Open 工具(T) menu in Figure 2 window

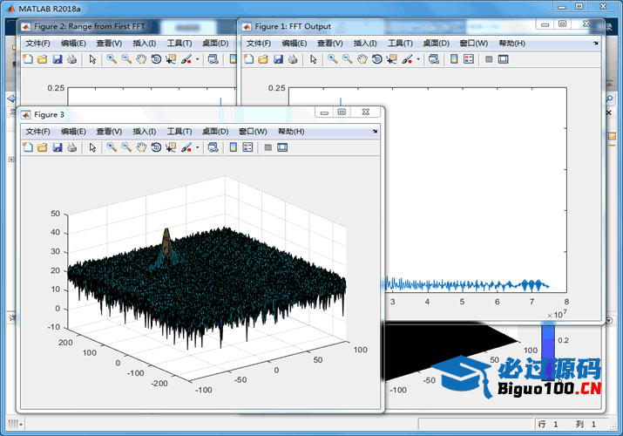(x=179, y=43)
